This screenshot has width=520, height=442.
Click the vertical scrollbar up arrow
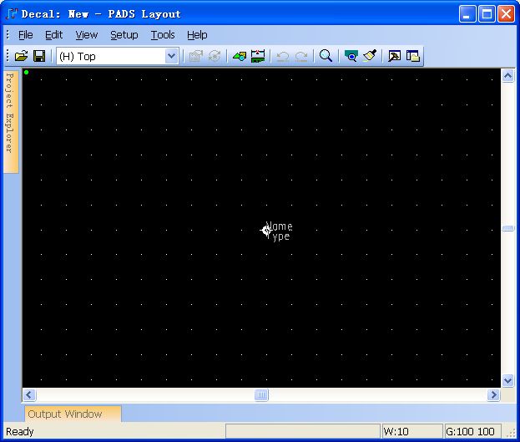click(x=507, y=76)
